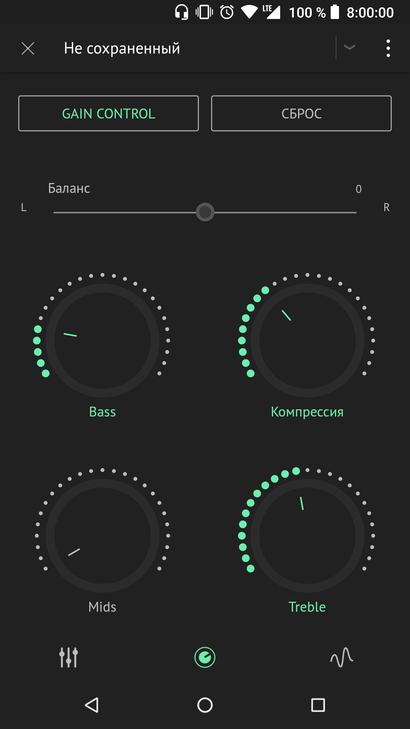Select the Bass label
Screen dimensions: 410x729
[x=102, y=412]
